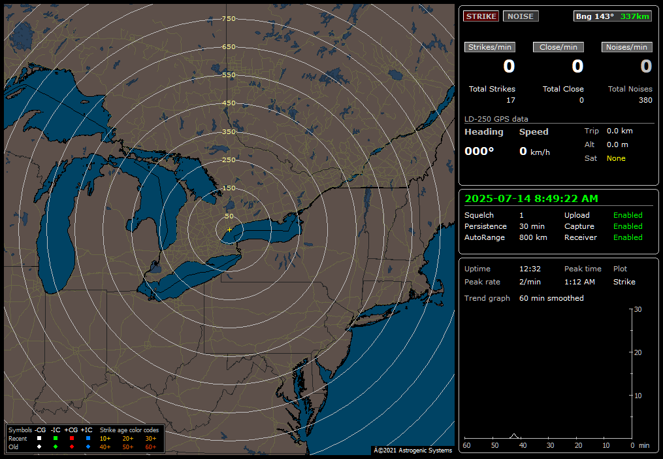Click the Receiver Enabled status
This screenshot has width=663, height=459.
628,237
